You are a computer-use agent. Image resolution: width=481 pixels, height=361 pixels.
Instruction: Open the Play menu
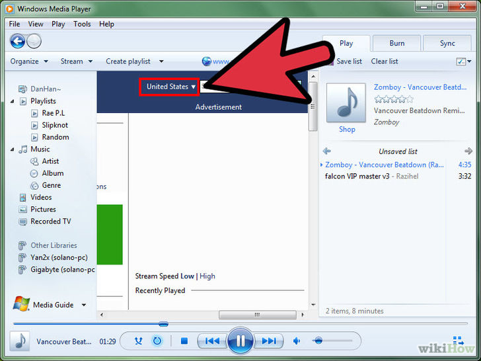[x=58, y=24]
